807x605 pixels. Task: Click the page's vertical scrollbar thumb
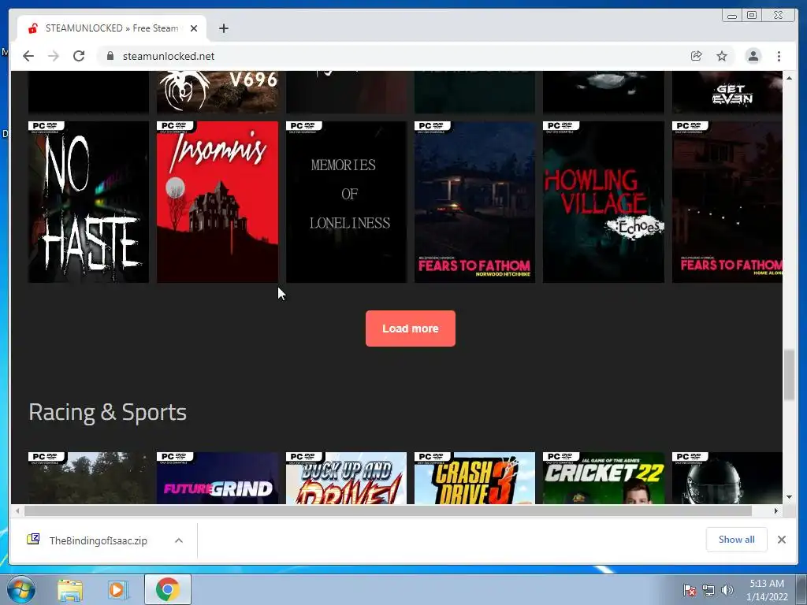tap(789, 374)
